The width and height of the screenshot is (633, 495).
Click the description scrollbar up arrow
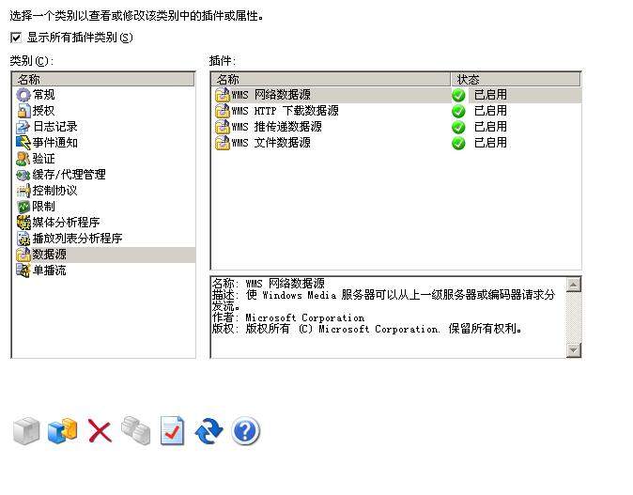click(573, 285)
